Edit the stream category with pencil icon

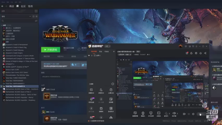point(130,54)
